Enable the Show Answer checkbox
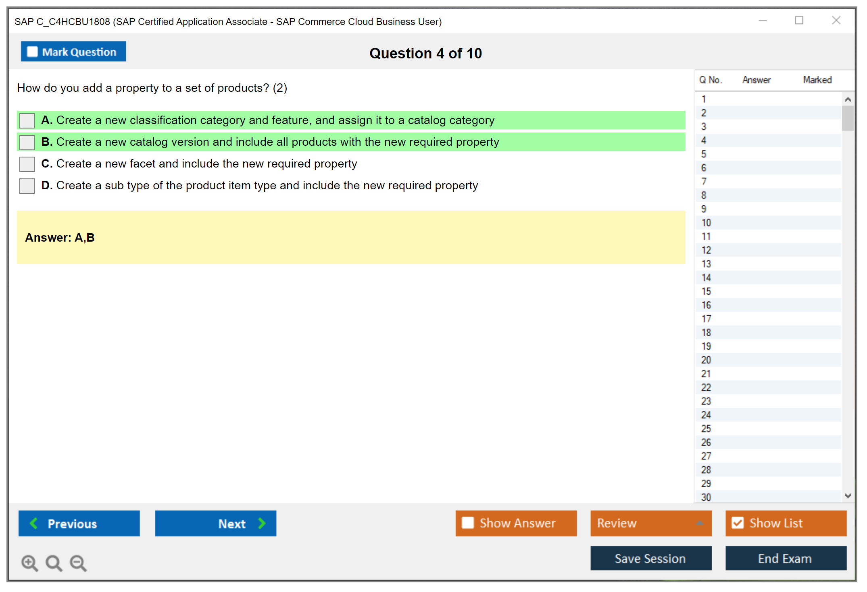This screenshot has height=592, width=867. click(x=468, y=523)
